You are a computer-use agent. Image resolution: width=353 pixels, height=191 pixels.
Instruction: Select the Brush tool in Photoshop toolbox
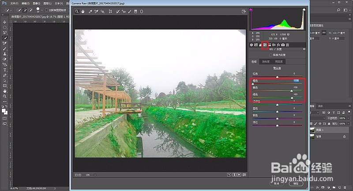click(4, 49)
